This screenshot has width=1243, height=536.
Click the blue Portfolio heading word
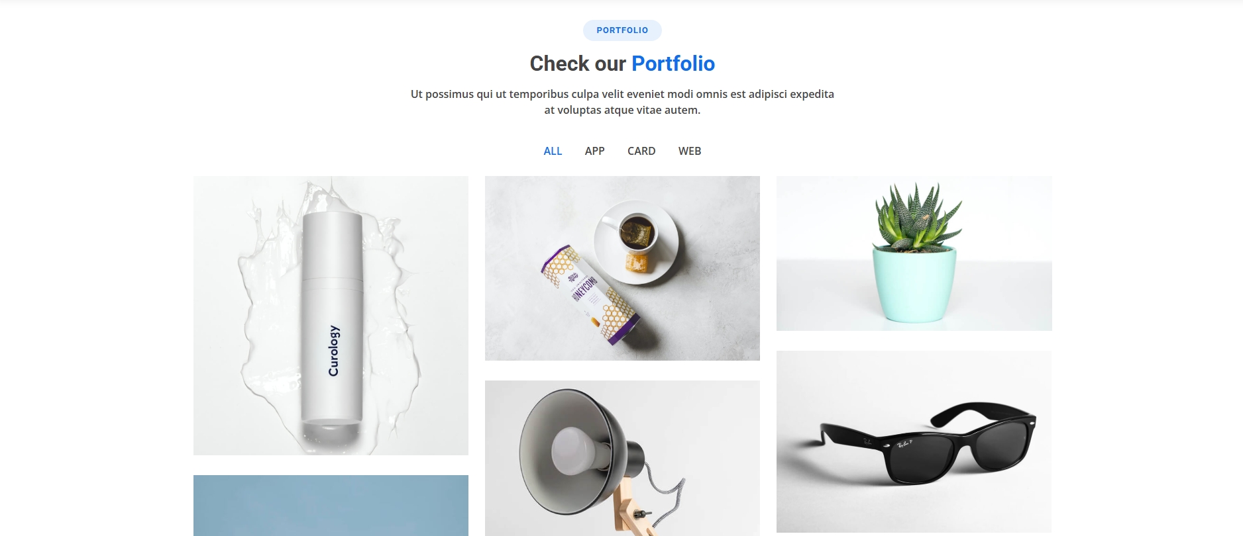click(x=673, y=64)
